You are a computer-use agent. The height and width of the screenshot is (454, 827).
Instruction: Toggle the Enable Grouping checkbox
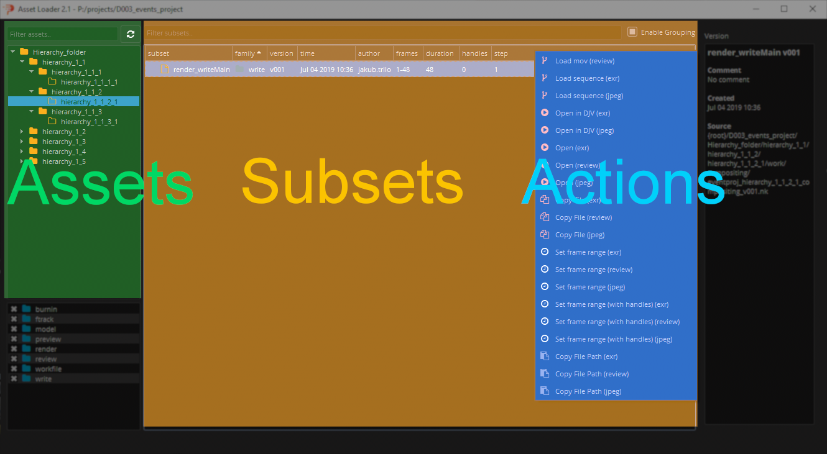(632, 32)
